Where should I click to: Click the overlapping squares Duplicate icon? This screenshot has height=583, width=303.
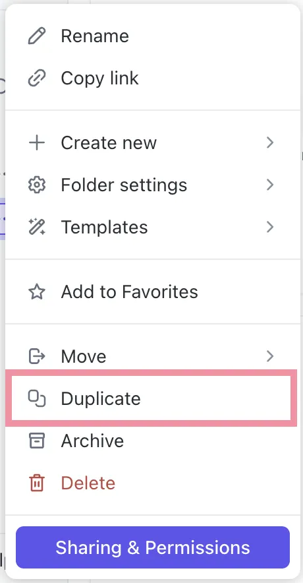point(37,398)
